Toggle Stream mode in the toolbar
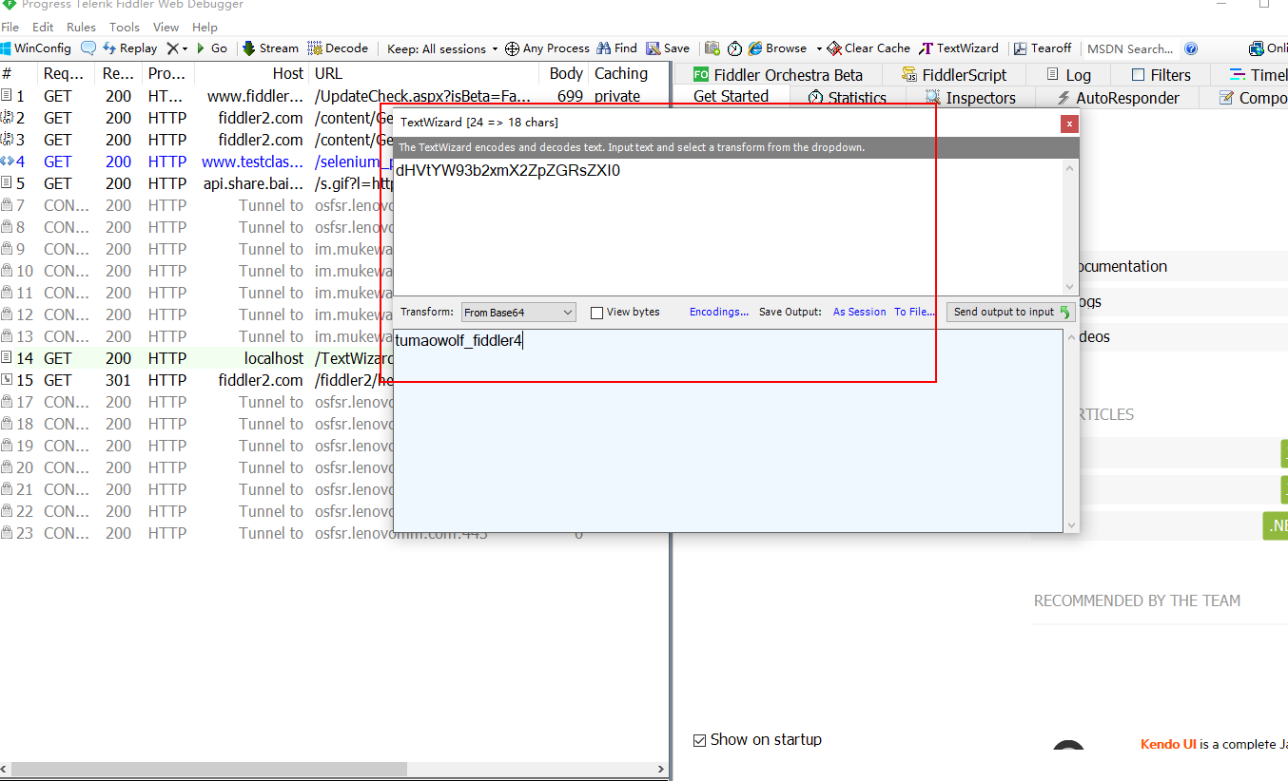 270,48
